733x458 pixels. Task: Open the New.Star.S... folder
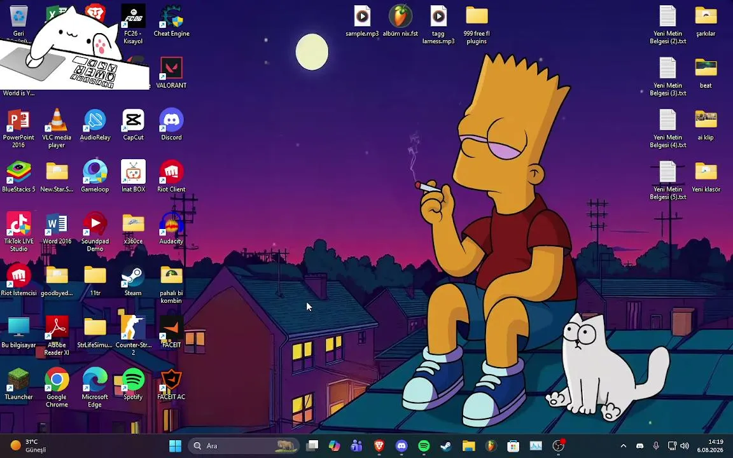[x=57, y=177]
